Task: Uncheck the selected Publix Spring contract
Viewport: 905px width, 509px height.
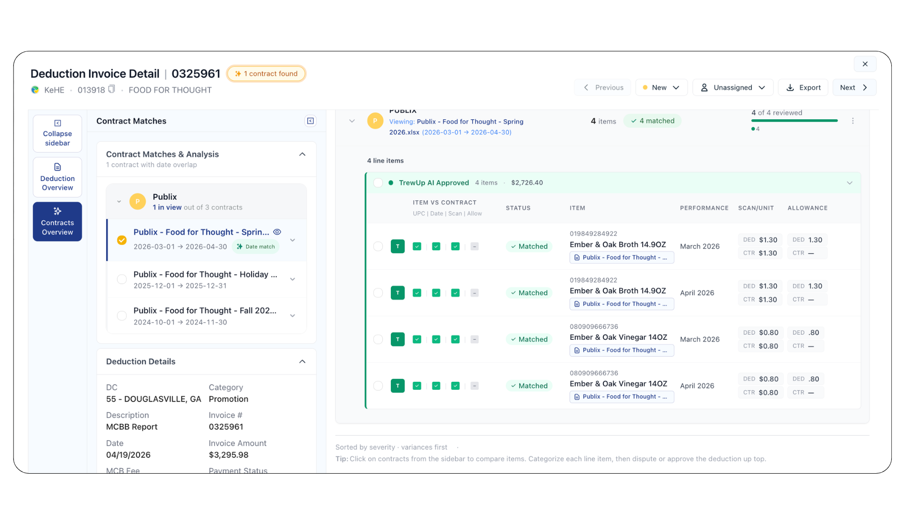Action: pyautogui.click(x=122, y=240)
